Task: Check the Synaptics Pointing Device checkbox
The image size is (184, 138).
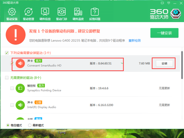Action: [12, 88]
